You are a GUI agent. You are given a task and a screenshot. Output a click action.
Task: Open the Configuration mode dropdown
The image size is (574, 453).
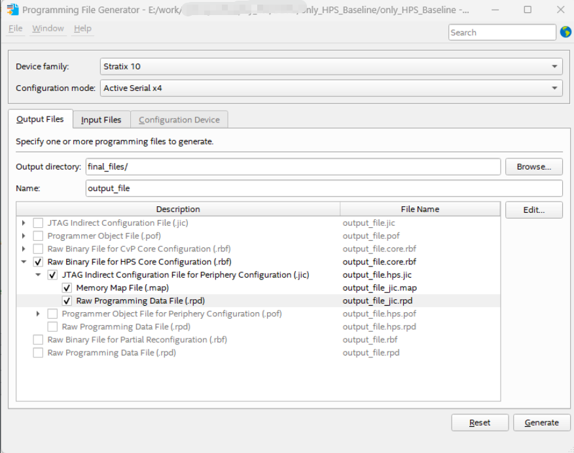[x=331, y=88]
